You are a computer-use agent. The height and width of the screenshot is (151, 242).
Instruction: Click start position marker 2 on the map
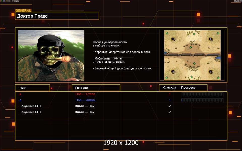click(210, 39)
